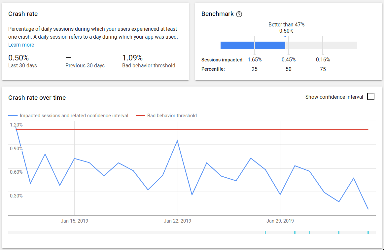Click the 75th percentile tick on the benchmark bar
The image size is (384, 250).
click(x=323, y=45)
